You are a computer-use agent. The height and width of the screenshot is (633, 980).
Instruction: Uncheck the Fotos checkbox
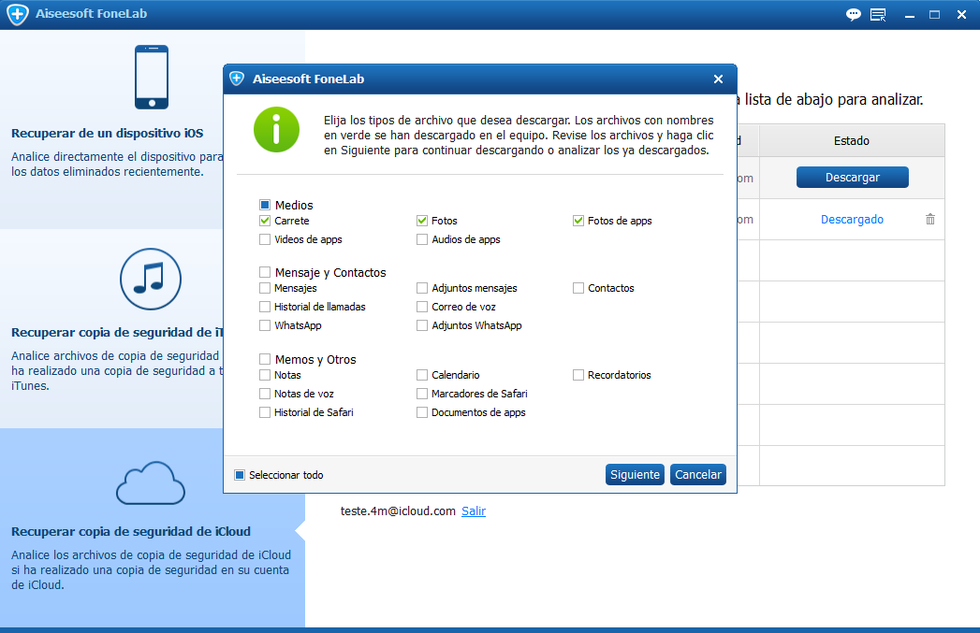tap(422, 221)
